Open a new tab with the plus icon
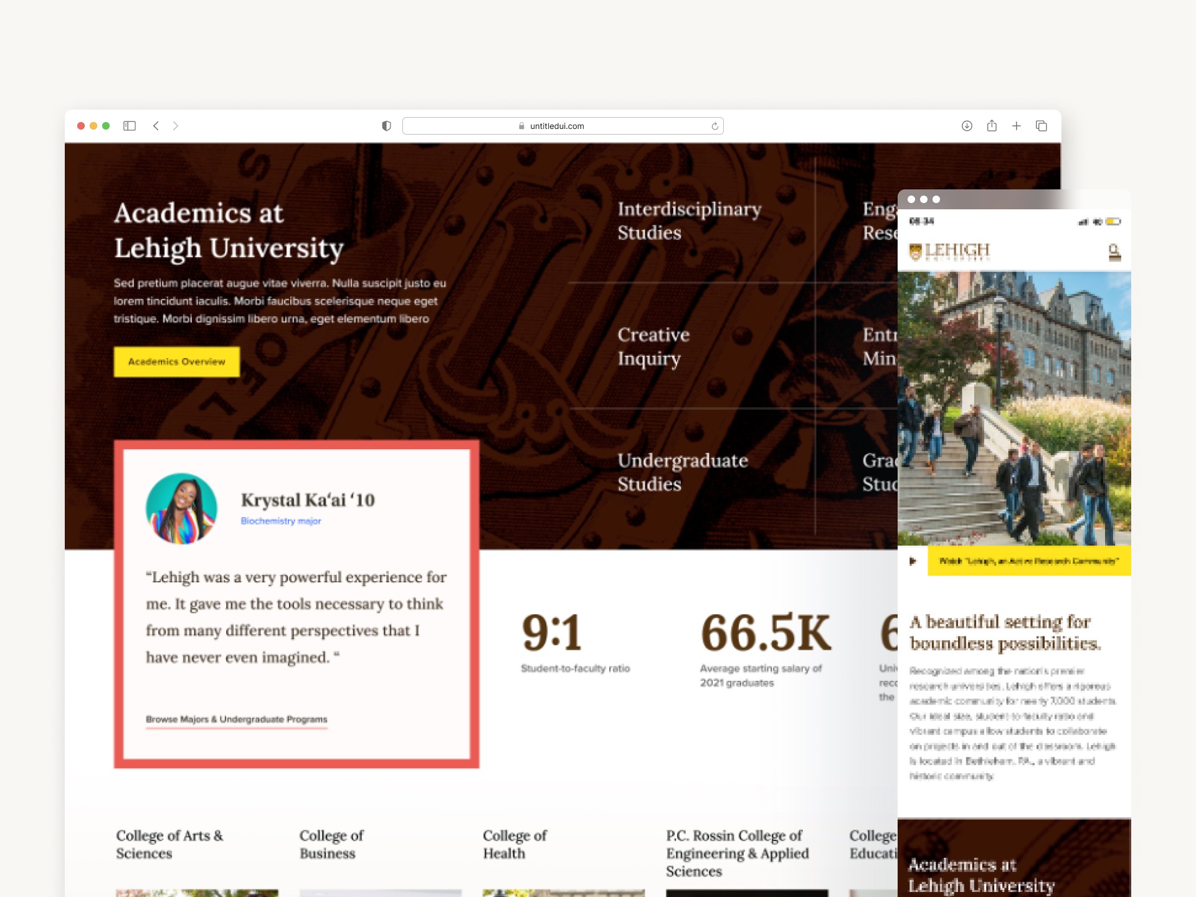This screenshot has width=1196, height=897. pyautogui.click(x=1016, y=126)
